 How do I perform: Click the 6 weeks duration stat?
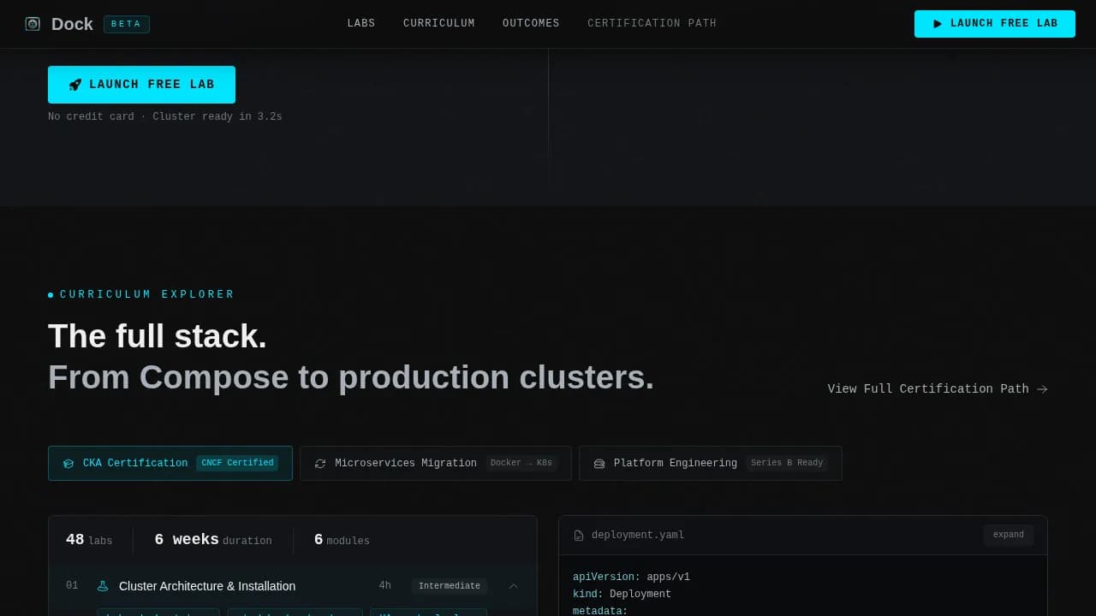pos(213,540)
